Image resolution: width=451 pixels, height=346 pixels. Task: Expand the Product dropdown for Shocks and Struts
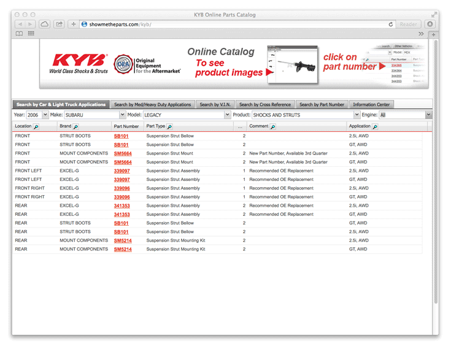click(306, 115)
